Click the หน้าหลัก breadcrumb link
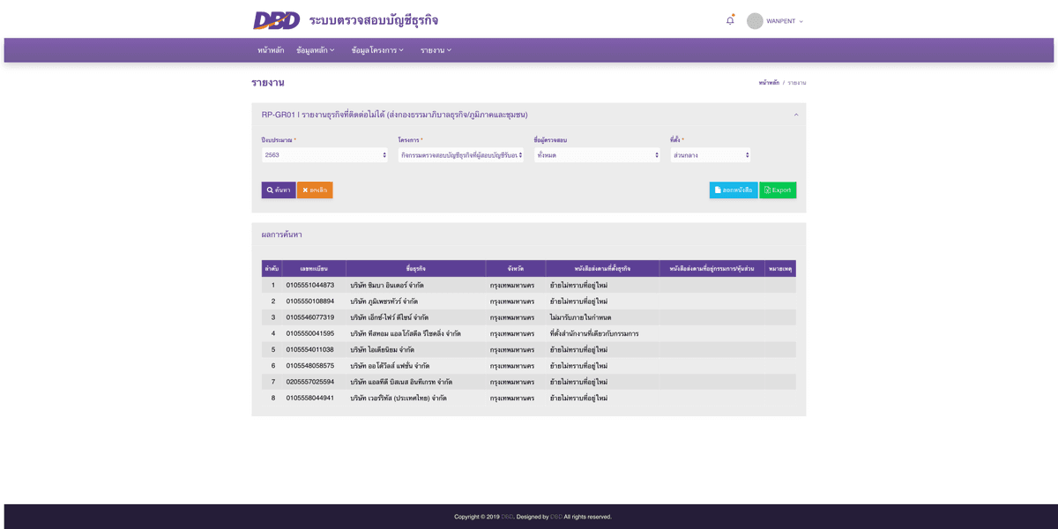1058x529 pixels. pyautogui.click(x=769, y=83)
